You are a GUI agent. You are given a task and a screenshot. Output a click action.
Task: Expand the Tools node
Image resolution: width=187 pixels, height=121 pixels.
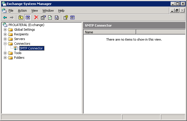5,53
